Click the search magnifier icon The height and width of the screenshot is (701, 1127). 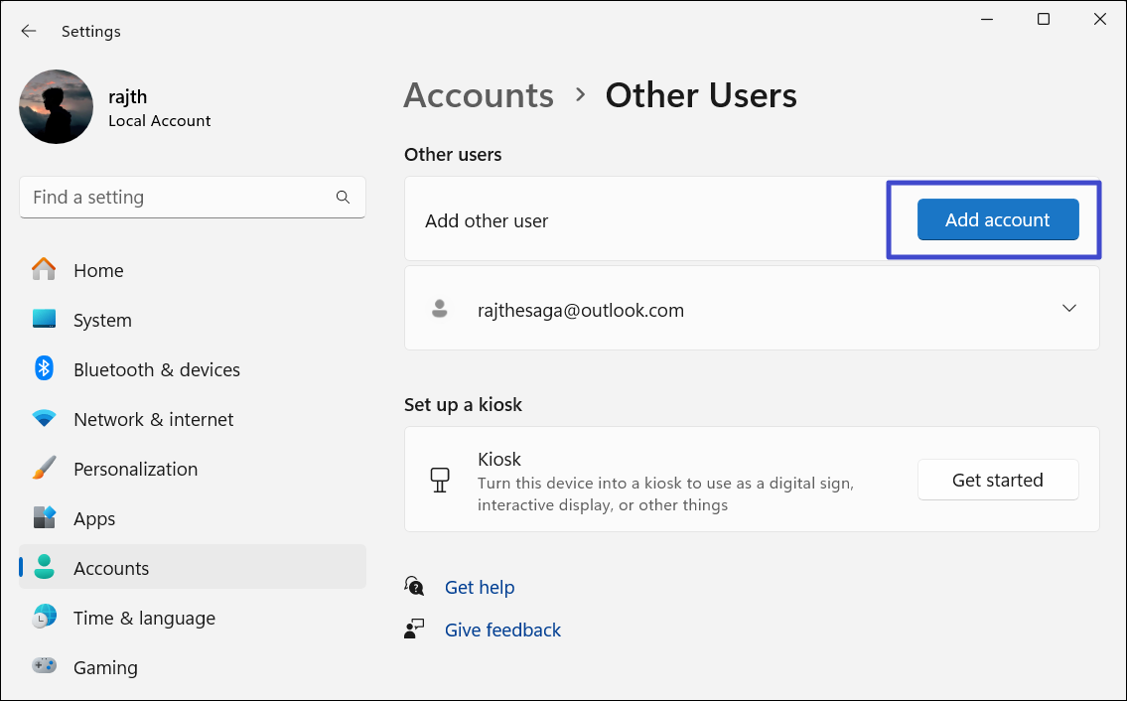[343, 198]
